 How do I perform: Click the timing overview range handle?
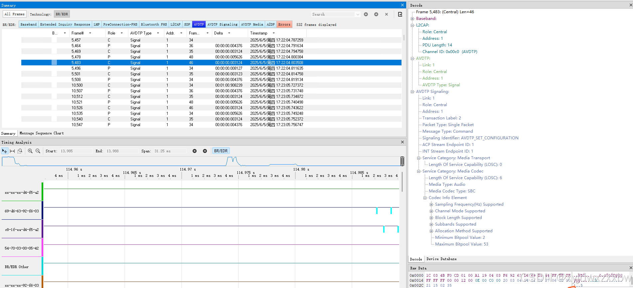(x=402, y=161)
